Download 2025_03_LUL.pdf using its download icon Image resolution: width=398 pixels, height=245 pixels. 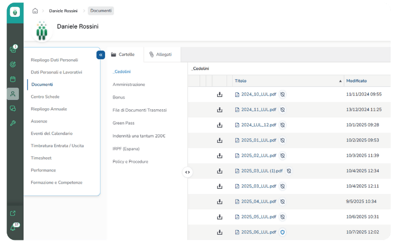click(219, 186)
